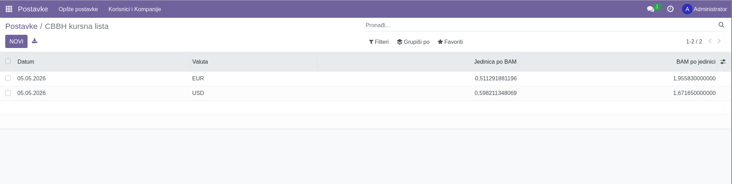Sort by BAM po jedinici column

pyautogui.click(x=618, y=62)
